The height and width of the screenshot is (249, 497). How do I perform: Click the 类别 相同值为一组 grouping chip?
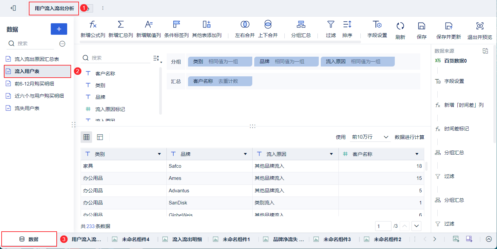(220, 62)
